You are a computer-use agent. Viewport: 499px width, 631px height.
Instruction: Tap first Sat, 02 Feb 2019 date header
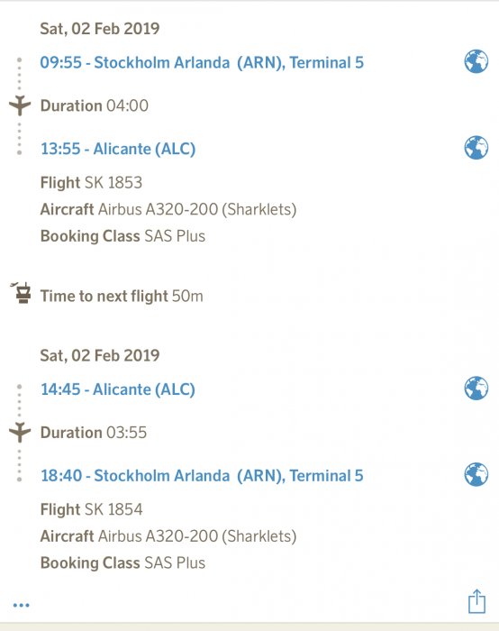pos(100,29)
